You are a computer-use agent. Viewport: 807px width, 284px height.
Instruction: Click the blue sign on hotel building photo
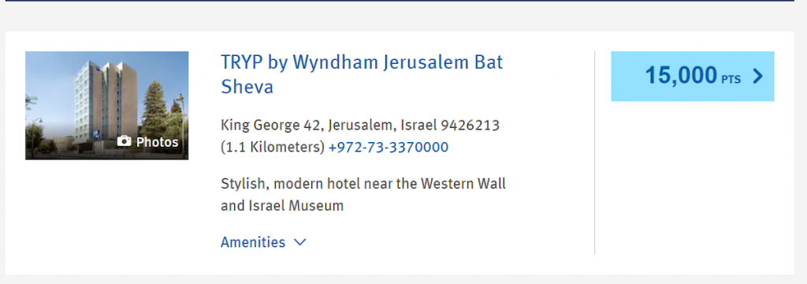click(97, 135)
